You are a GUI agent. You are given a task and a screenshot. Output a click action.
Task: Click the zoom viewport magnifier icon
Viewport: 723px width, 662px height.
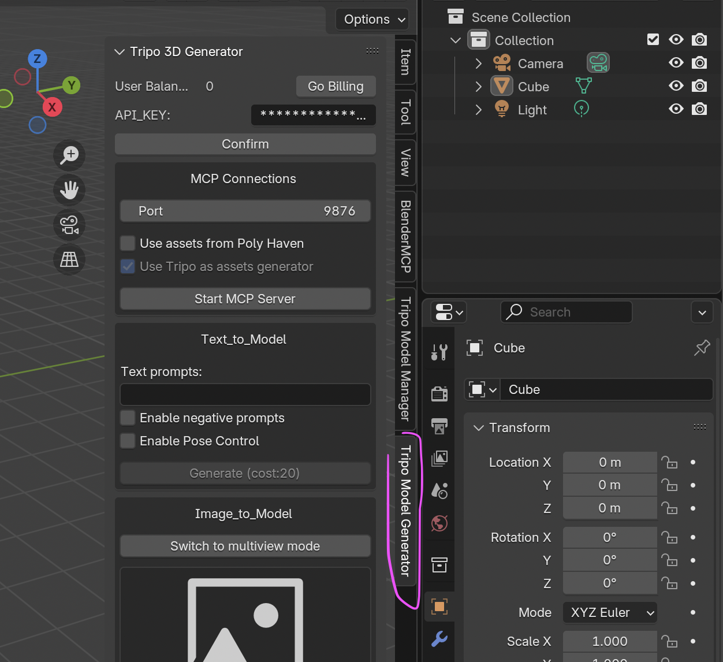(x=69, y=155)
